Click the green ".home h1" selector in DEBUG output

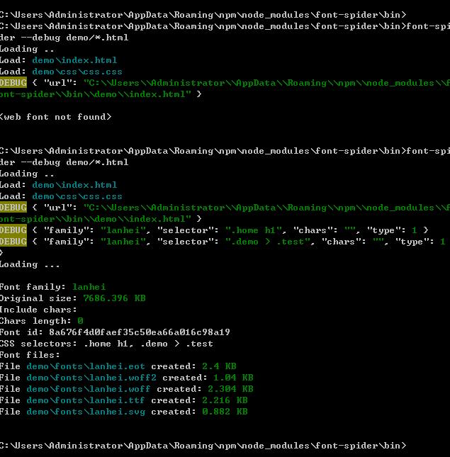pyautogui.click(x=254, y=230)
